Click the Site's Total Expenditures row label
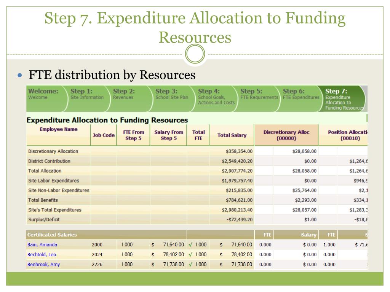The height and width of the screenshot is (292, 390). point(55,210)
